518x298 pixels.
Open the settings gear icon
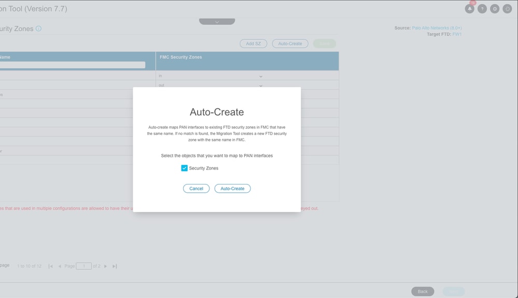[x=495, y=9]
